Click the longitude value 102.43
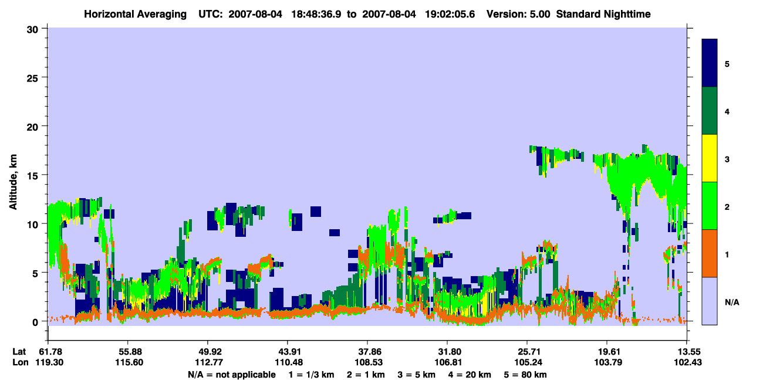The image size is (763, 391). coord(687,362)
